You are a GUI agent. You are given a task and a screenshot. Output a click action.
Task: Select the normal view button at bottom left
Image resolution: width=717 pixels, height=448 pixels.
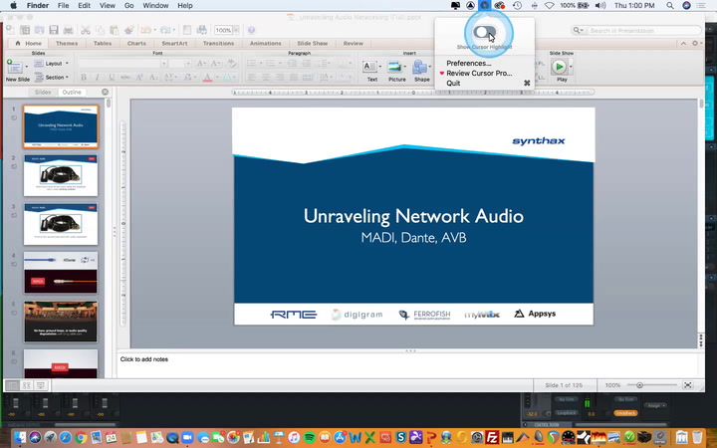pos(13,385)
